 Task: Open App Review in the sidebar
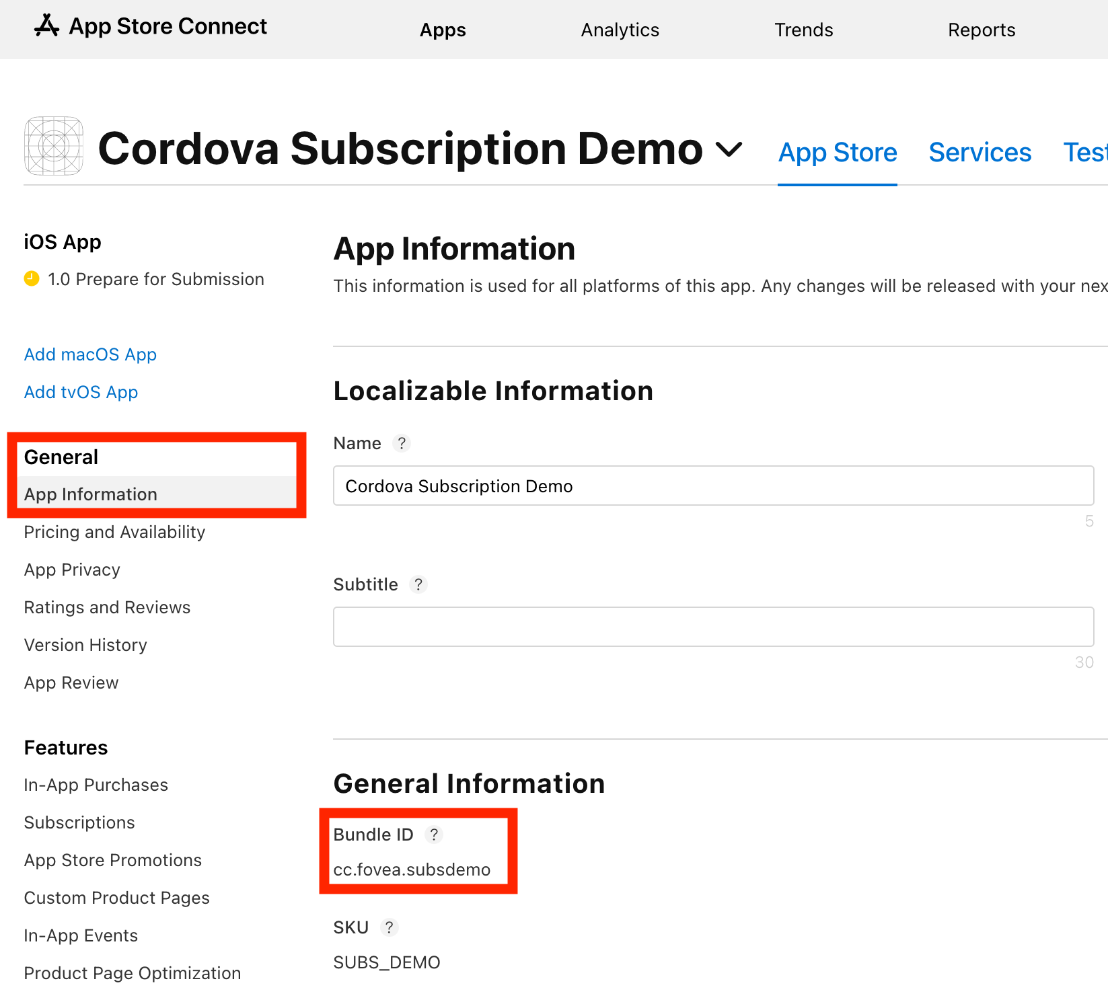pos(71,683)
